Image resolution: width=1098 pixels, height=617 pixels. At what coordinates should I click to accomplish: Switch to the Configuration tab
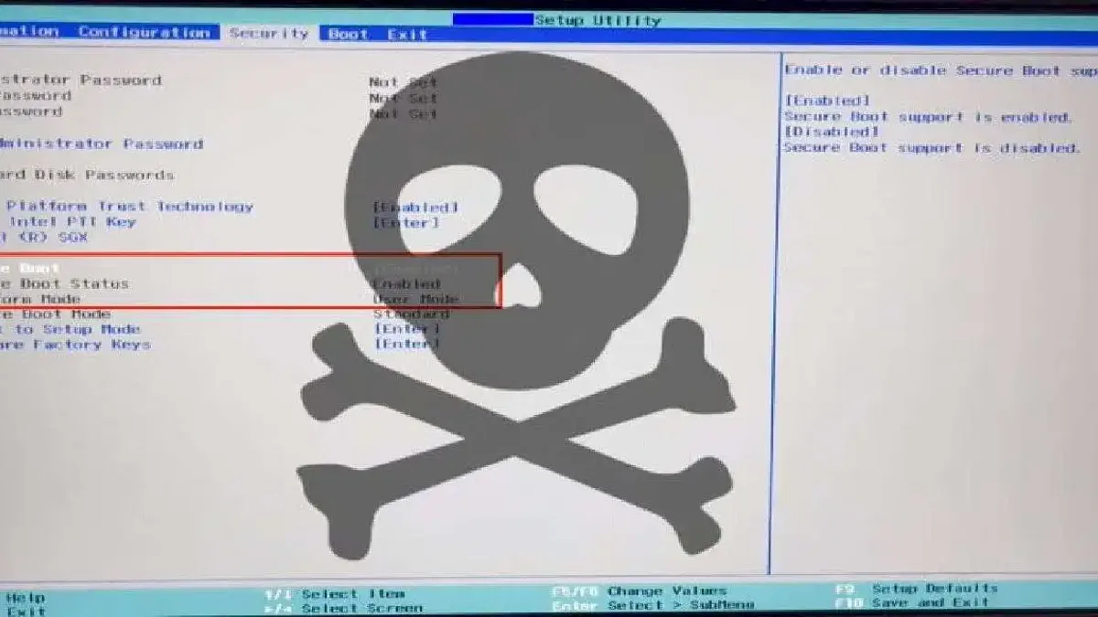coord(144,32)
